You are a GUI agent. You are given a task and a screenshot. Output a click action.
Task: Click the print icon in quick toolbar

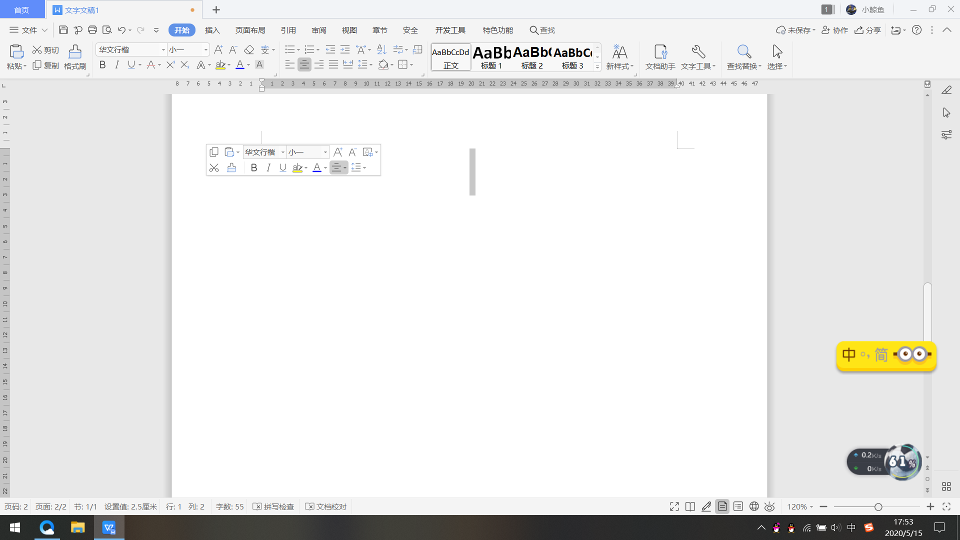pyautogui.click(x=92, y=30)
